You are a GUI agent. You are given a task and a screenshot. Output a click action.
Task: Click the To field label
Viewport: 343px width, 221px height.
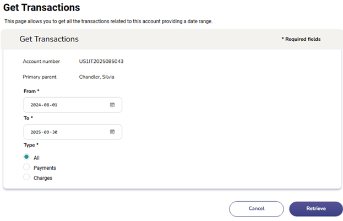28,117
